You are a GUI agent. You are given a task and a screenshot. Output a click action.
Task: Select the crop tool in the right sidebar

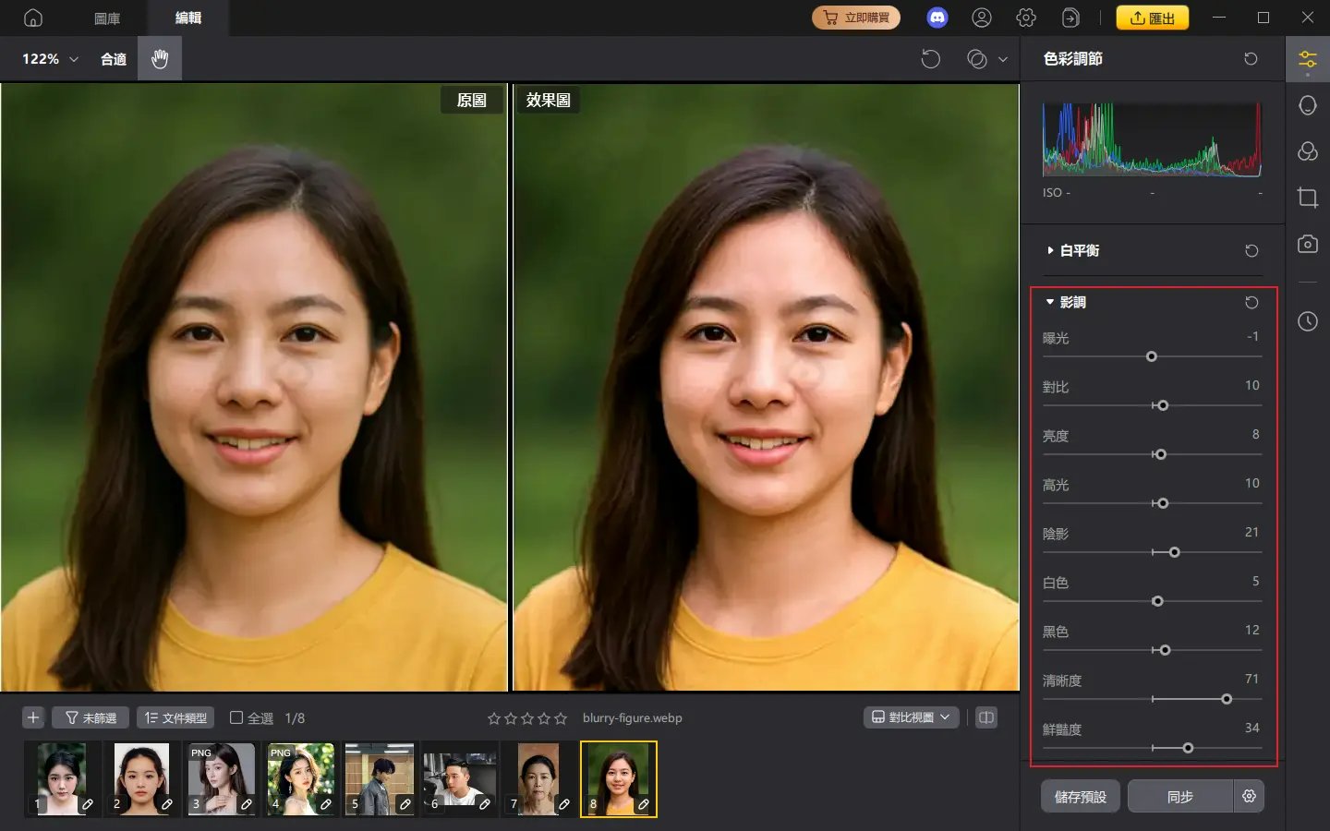(x=1308, y=198)
